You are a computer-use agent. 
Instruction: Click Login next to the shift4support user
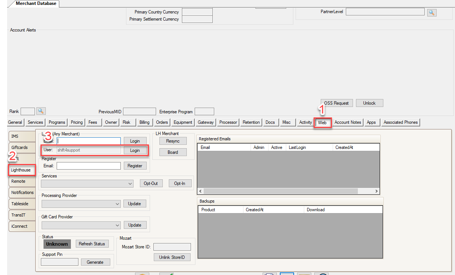click(x=135, y=150)
